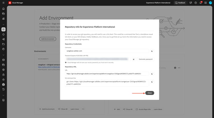
Task: Click Learn more in the Environments card
Action: 75,109
